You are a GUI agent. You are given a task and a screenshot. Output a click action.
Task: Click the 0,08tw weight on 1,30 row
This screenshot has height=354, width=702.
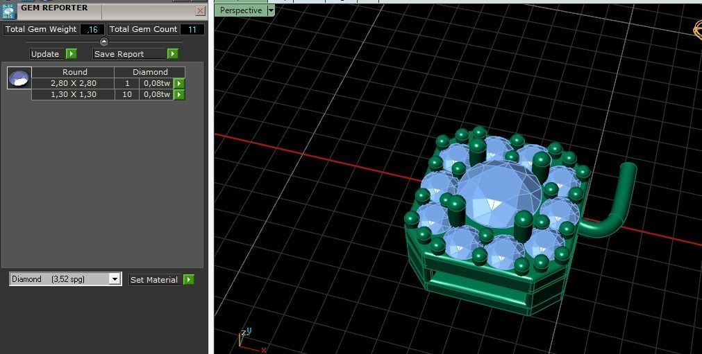pos(157,95)
